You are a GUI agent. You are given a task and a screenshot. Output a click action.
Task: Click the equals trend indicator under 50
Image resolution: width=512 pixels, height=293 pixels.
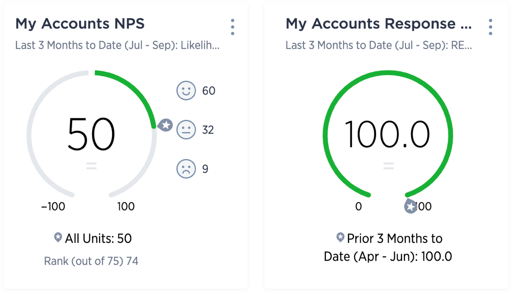tap(91, 167)
